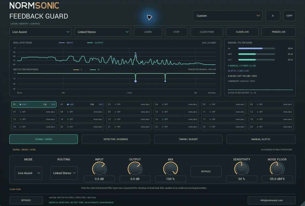
Task: Click the 1.2 kHz notch filter handle
Action: [x=136, y=81]
